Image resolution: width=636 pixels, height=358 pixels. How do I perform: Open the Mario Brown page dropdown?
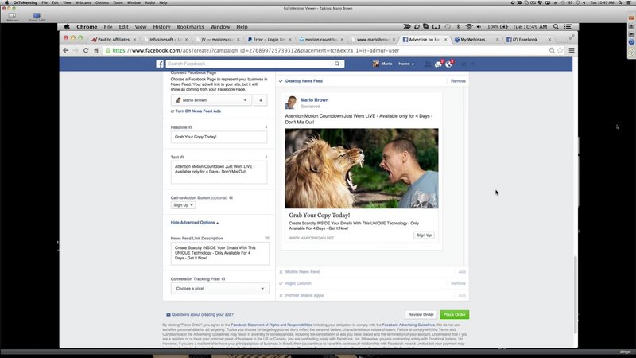211,100
